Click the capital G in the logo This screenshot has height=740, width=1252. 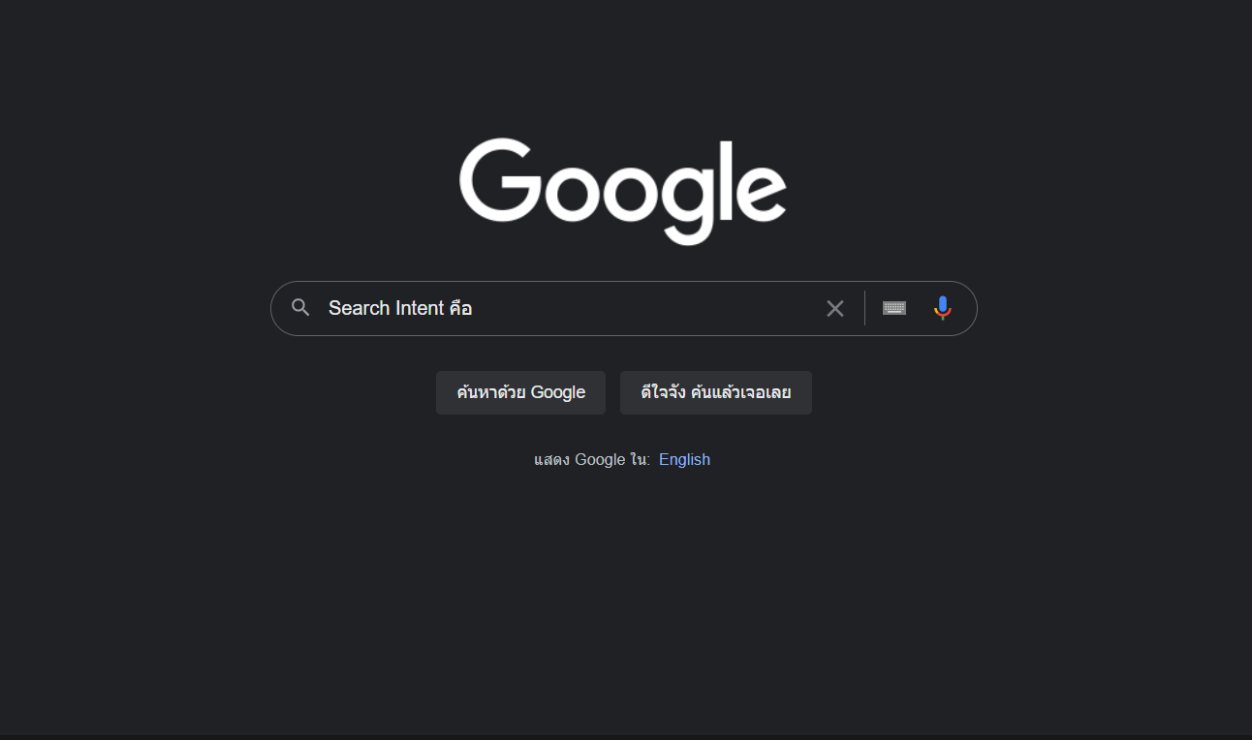(x=500, y=179)
